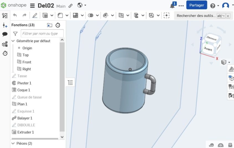Click the Undo arrow in toolbar
This screenshot has width=234, height=148.
click(x=15, y=15)
